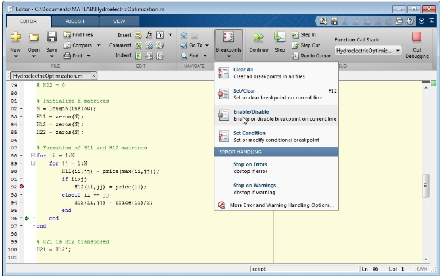Set a breakpoint dash on line 100
This screenshot has width=441, height=277.
(21, 249)
